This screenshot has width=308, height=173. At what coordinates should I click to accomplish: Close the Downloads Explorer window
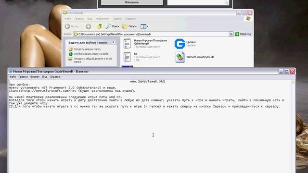click(250, 13)
